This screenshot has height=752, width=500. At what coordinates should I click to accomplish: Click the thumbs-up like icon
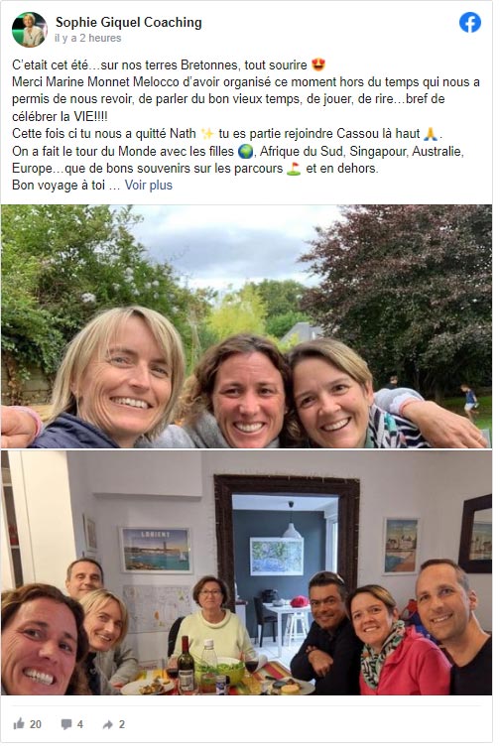click(x=19, y=723)
